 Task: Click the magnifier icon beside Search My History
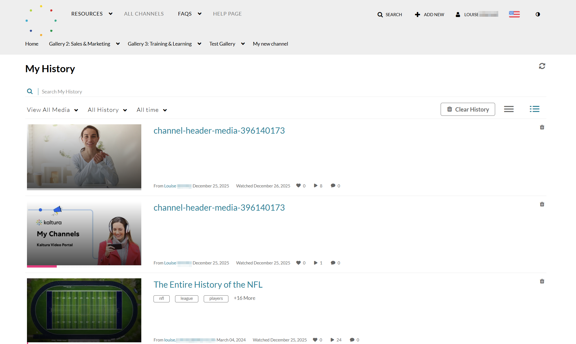[x=30, y=91]
